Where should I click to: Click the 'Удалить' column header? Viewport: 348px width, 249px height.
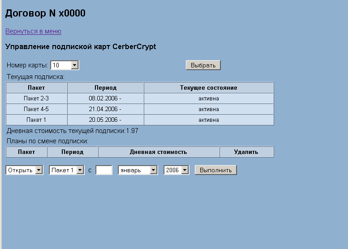coord(246,152)
